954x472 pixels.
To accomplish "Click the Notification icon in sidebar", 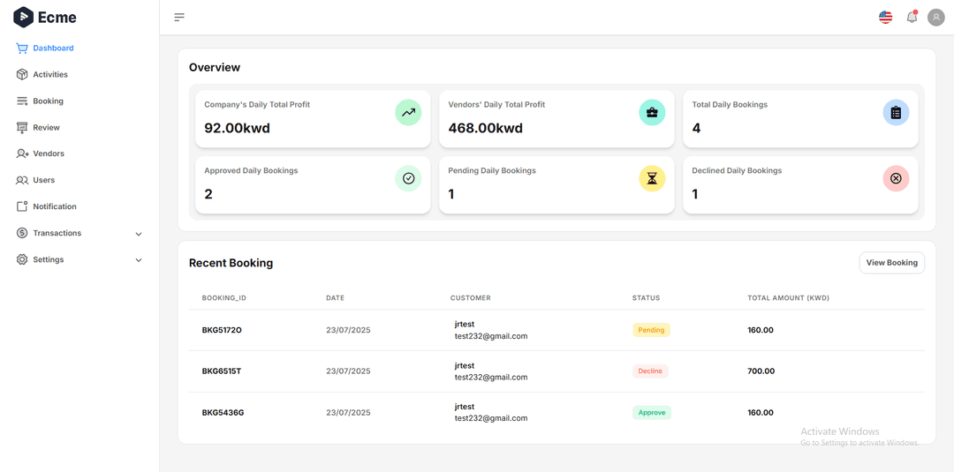I will (22, 206).
